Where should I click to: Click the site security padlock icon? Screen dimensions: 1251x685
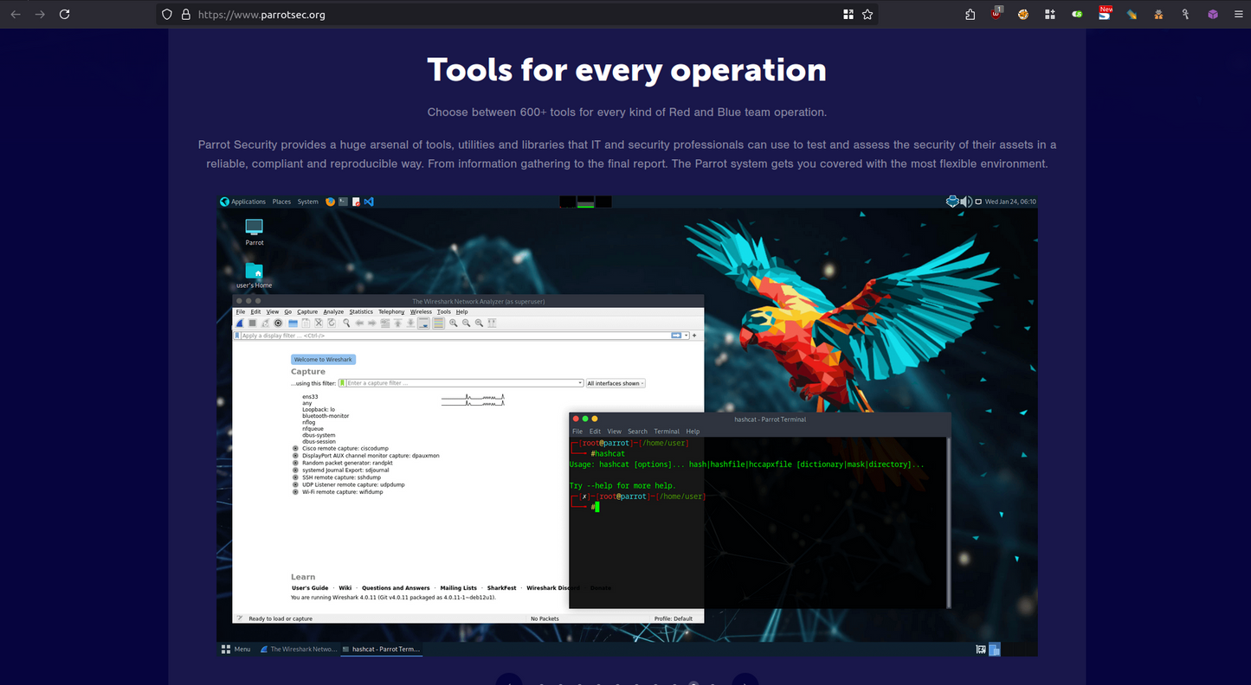pyautogui.click(x=185, y=15)
